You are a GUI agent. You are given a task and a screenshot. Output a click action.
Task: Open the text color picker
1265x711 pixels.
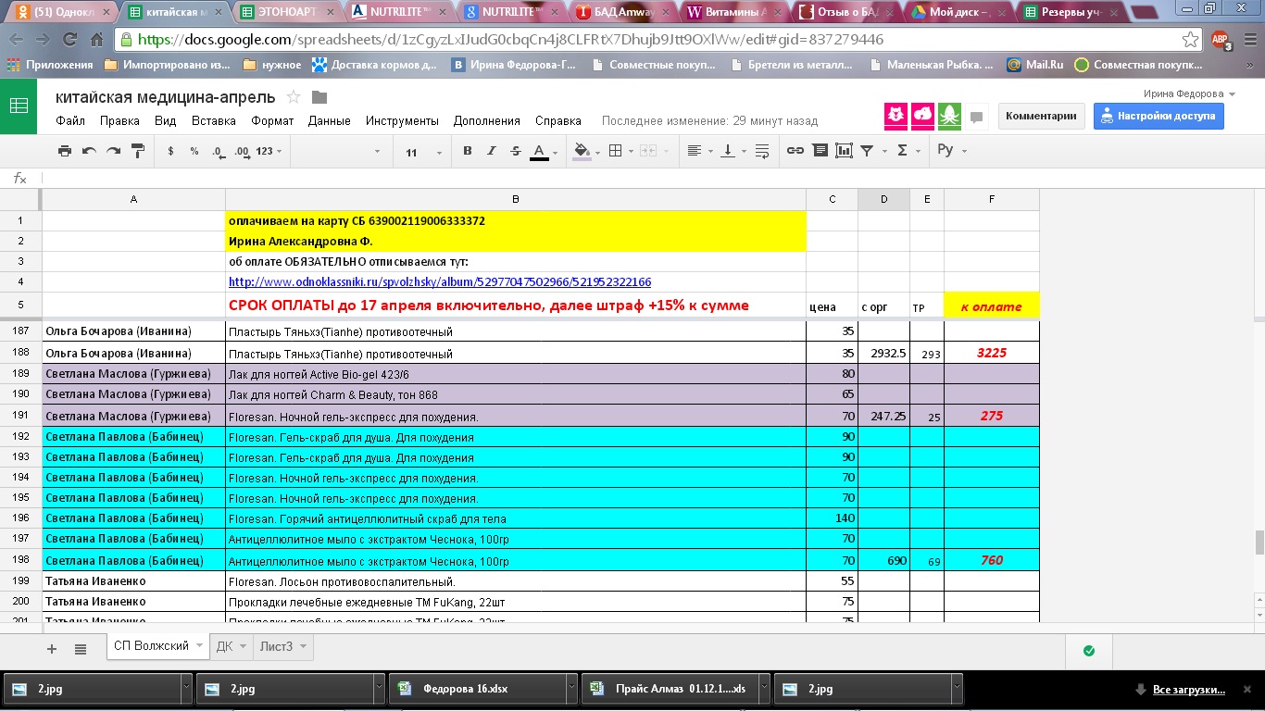pyautogui.click(x=544, y=151)
